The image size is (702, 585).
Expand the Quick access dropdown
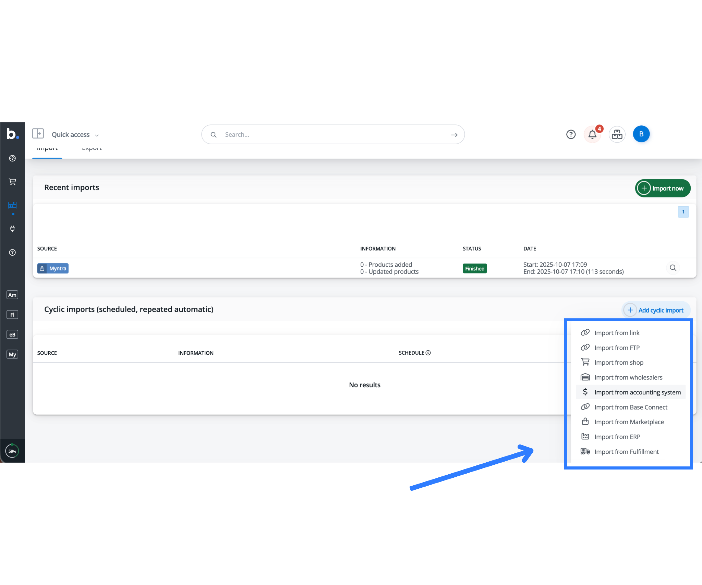tap(75, 134)
